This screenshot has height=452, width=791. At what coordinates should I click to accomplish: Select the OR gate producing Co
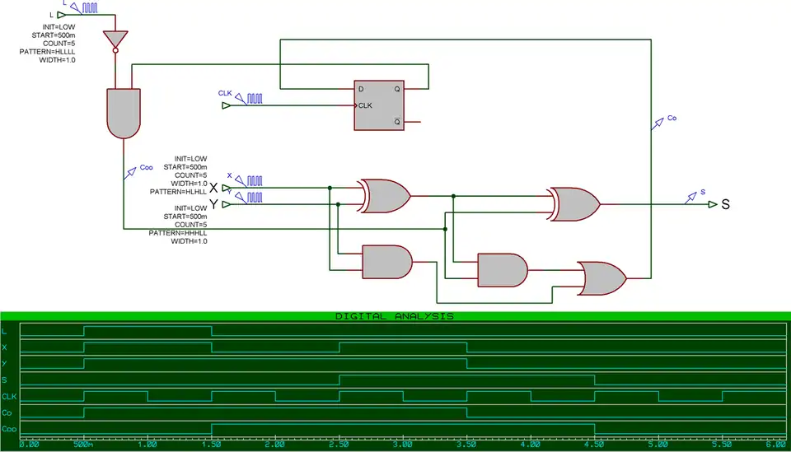click(601, 279)
